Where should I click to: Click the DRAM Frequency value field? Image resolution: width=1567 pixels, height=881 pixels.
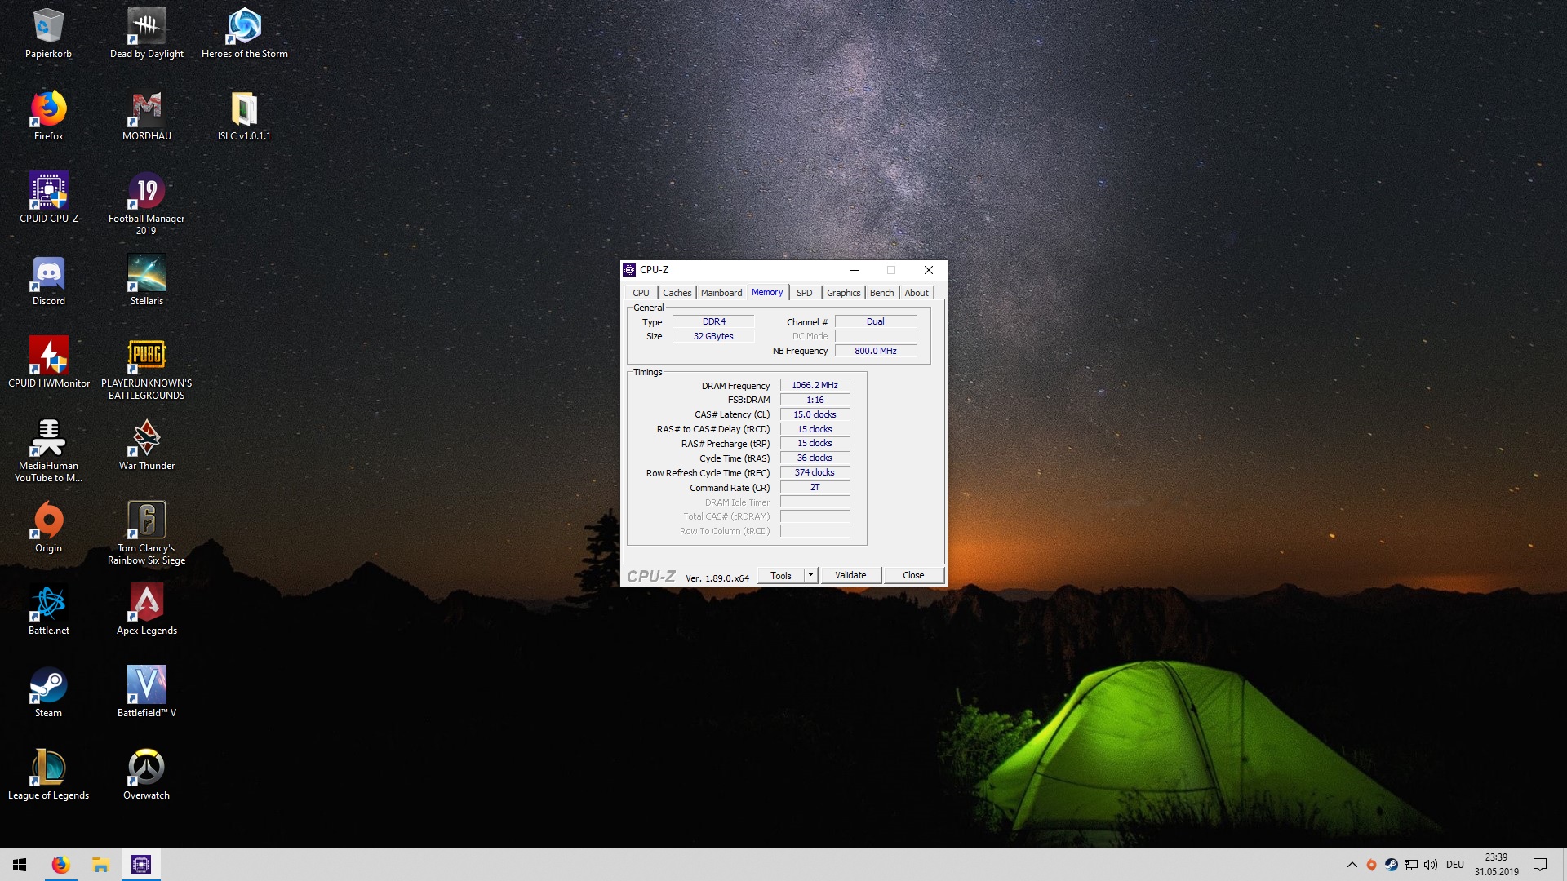[x=815, y=385]
